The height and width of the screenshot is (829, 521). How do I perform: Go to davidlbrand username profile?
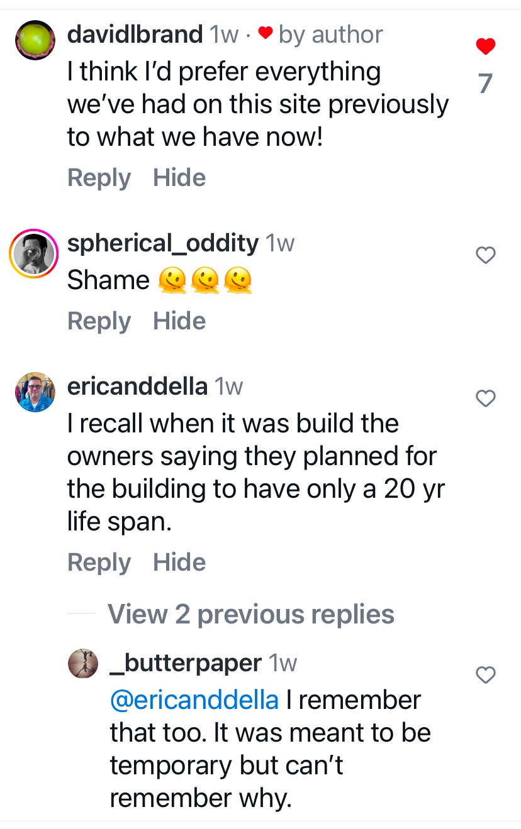tap(135, 34)
